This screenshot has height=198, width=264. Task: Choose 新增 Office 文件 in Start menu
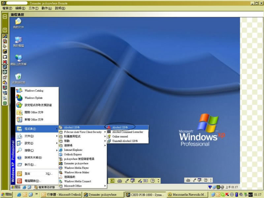(37, 119)
